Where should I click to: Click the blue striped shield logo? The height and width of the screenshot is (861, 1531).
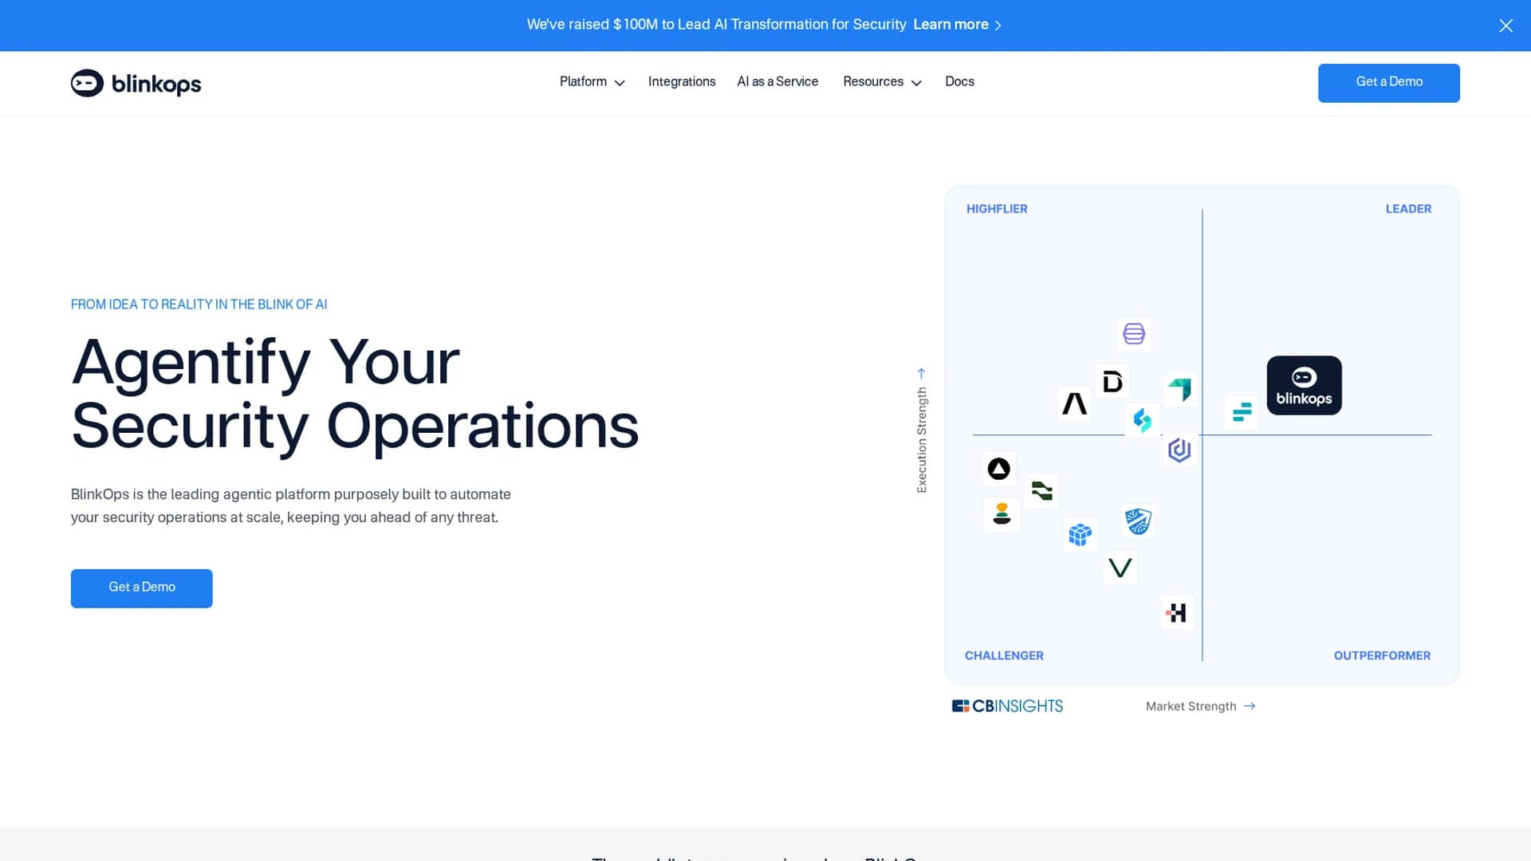(1138, 521)
